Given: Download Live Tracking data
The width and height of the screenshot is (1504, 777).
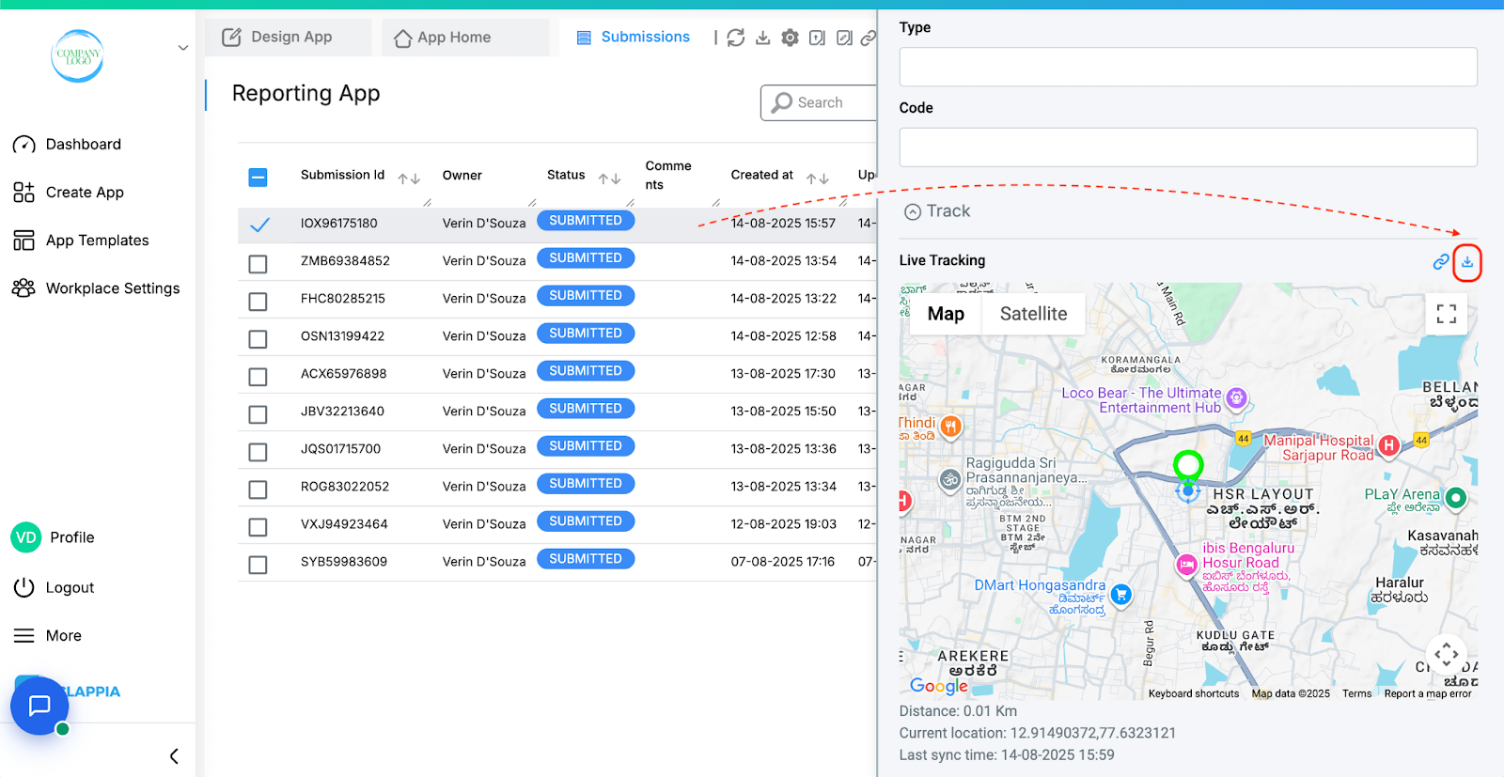Looking at the screenshot, I should (x=1467, y=262).
